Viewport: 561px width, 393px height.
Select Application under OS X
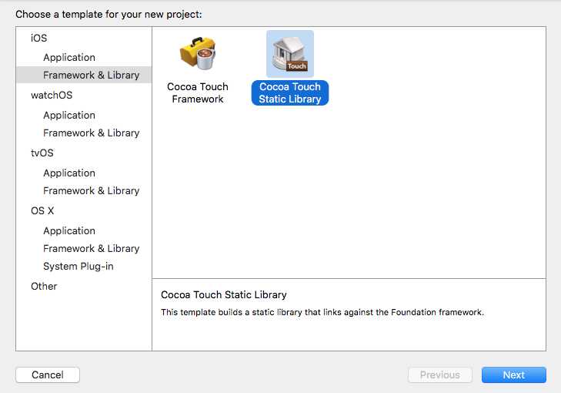pyautogui.click(x=69, y=230)
